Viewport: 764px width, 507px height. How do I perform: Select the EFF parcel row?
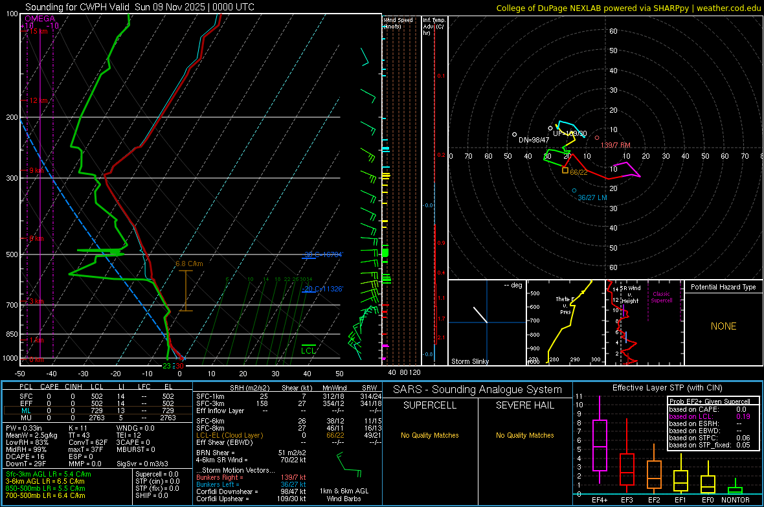[97, 403]
